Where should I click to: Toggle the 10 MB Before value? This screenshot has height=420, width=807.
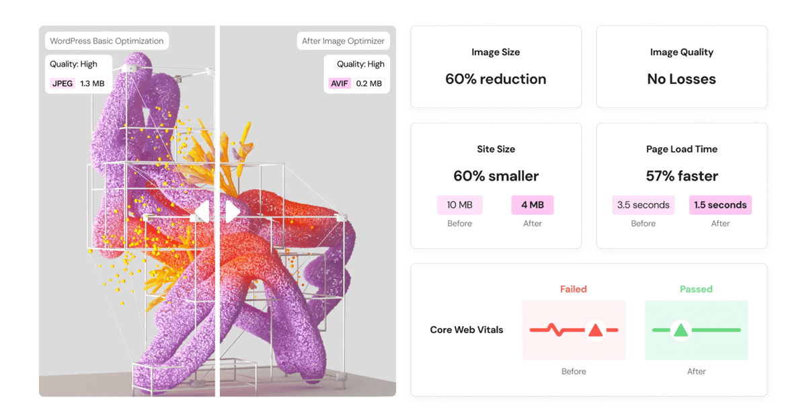click(459, 205)
